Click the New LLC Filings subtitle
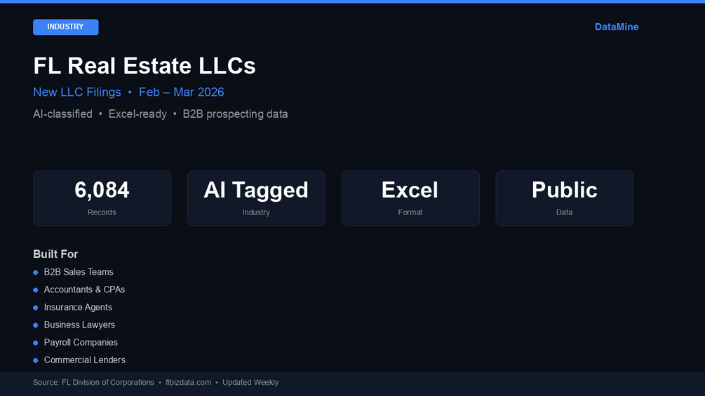Image resolution: width=705 pixels, height=396 pixels. (77, 92)
